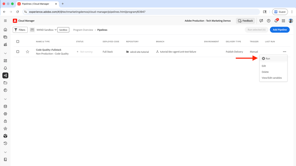Click the Name & Type column header
Image resolution: width=296 pixels, height=166 pixels.
coord(43,41)
